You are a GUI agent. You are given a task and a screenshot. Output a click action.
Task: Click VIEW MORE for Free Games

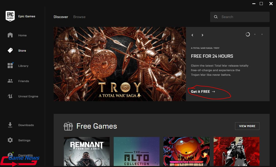coord(247,126)
